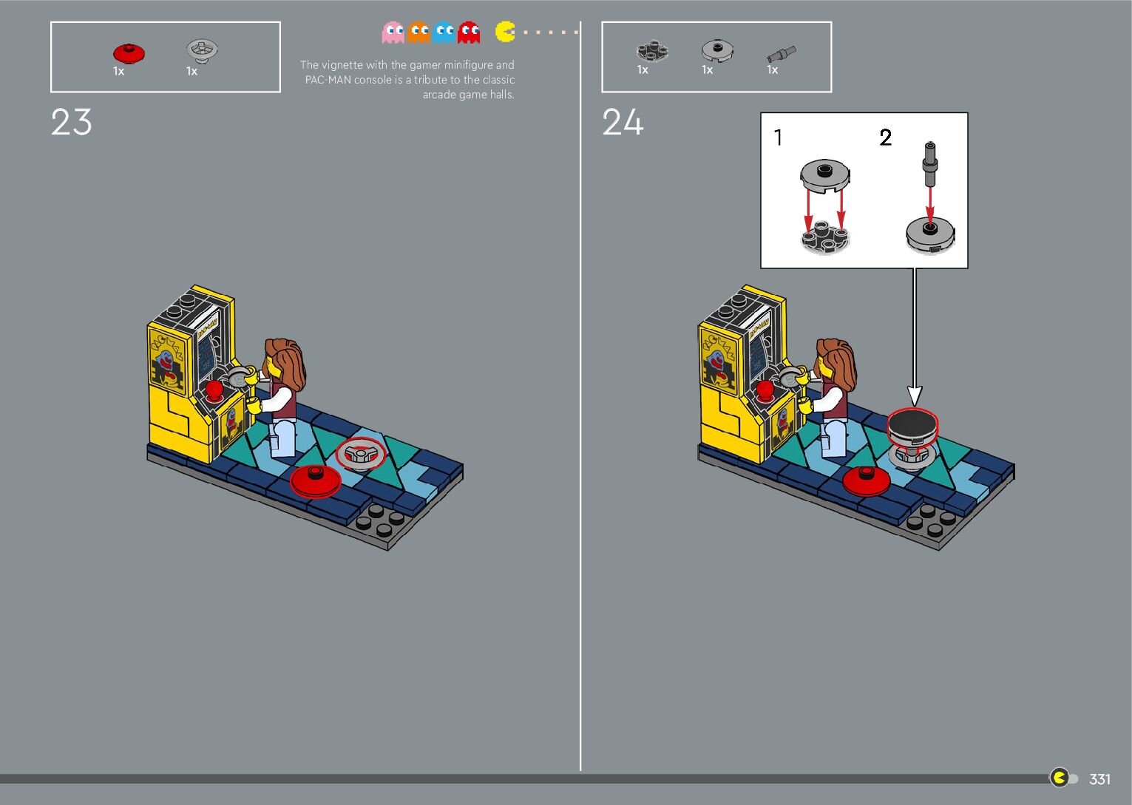Viewport: 1132px width, 805px height.
Task: Select the dark gray pin piece in step 24 parts box
Action: pos(781,54)
